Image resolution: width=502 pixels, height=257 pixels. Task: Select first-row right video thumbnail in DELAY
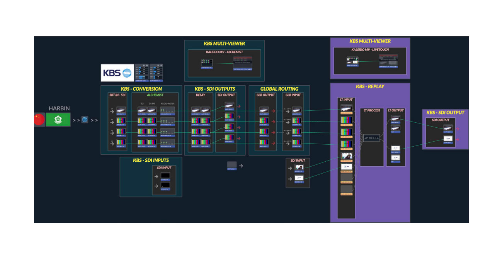pos(206,110)
